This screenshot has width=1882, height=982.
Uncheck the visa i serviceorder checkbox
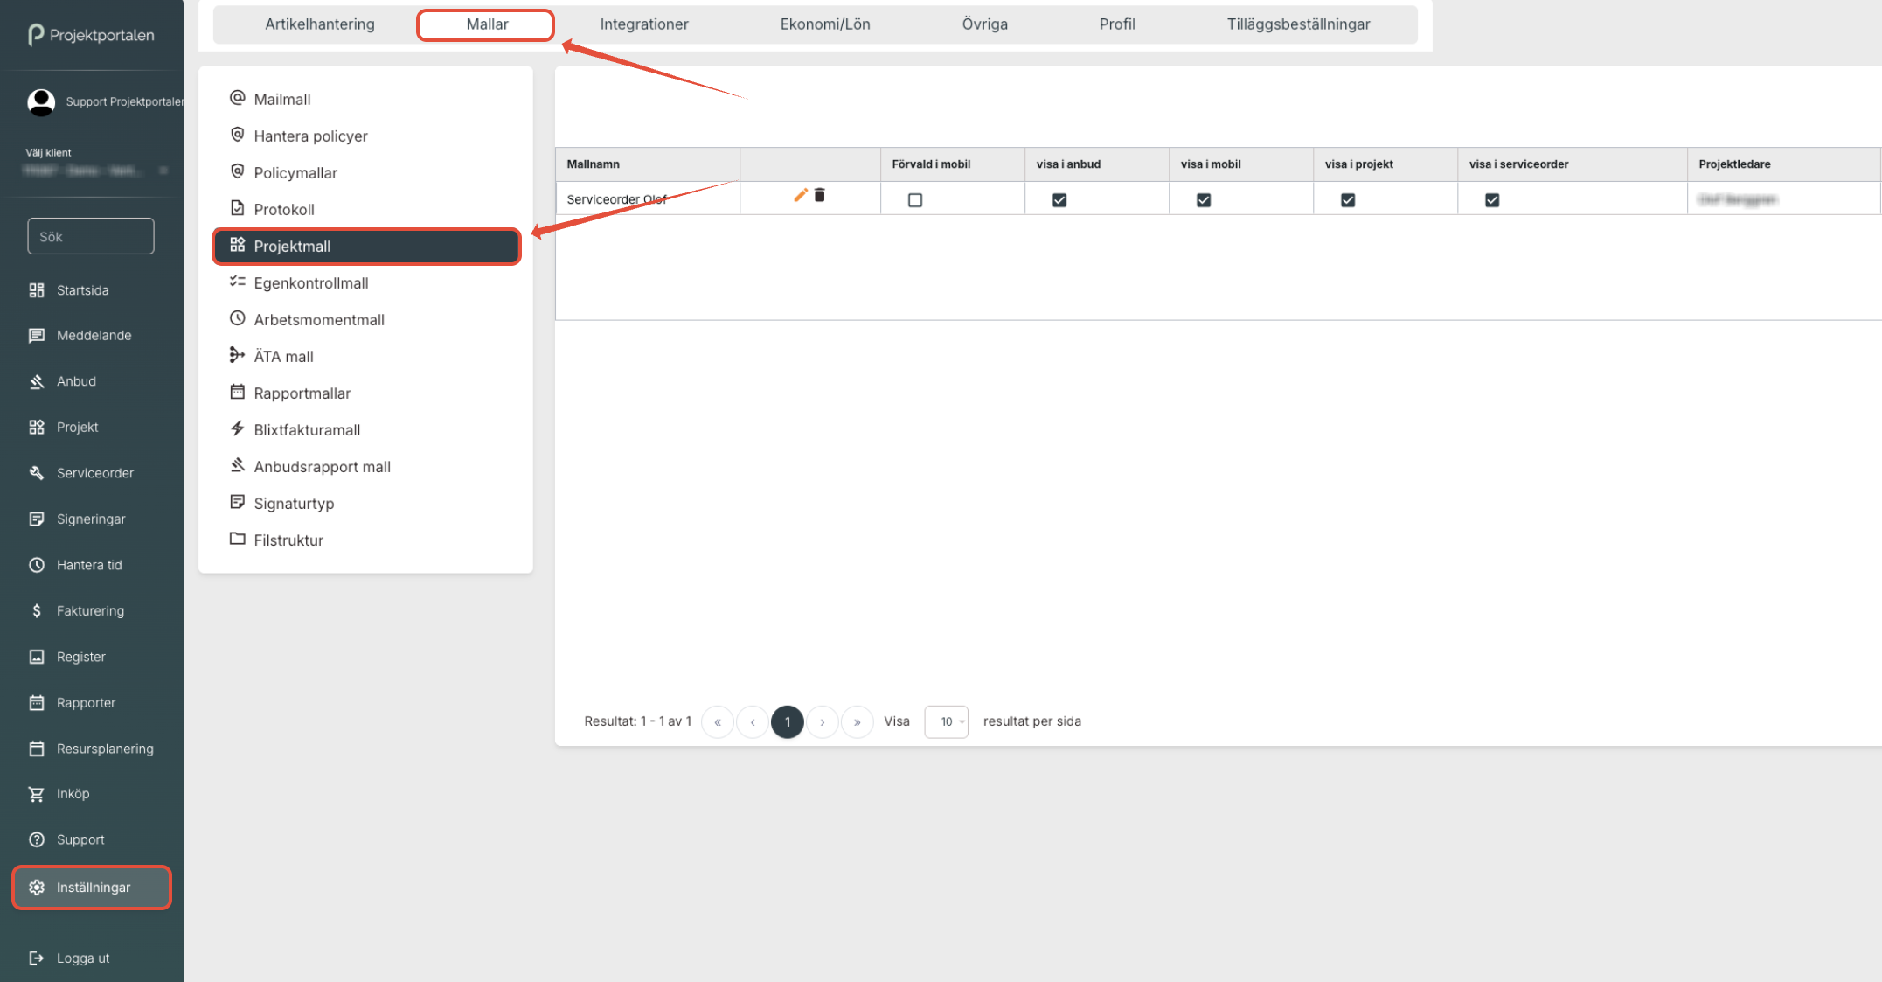1491,200
